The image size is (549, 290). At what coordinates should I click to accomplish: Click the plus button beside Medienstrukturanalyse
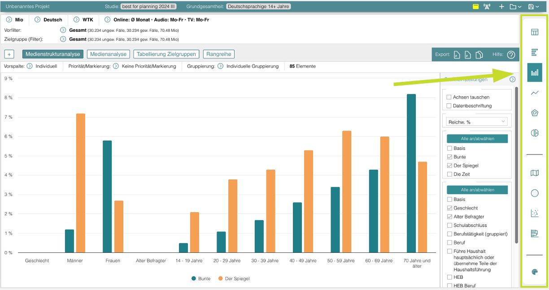[9, 54]
